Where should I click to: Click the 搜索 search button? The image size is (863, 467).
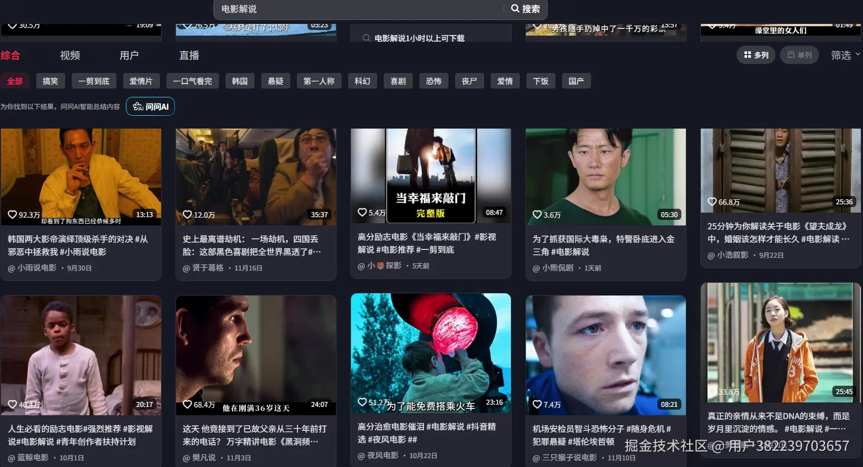pos(525,9)
